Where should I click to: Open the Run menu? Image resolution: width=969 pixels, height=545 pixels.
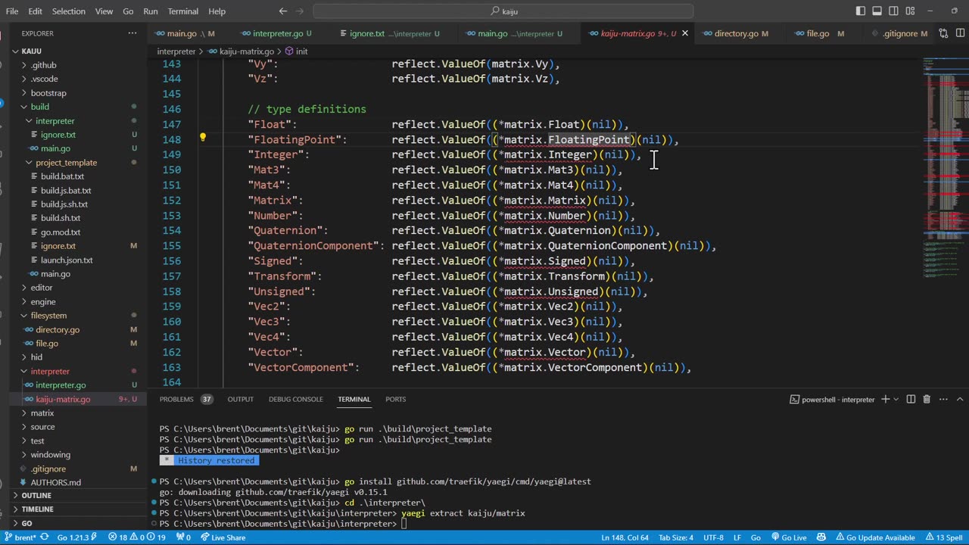coord(151,11)
